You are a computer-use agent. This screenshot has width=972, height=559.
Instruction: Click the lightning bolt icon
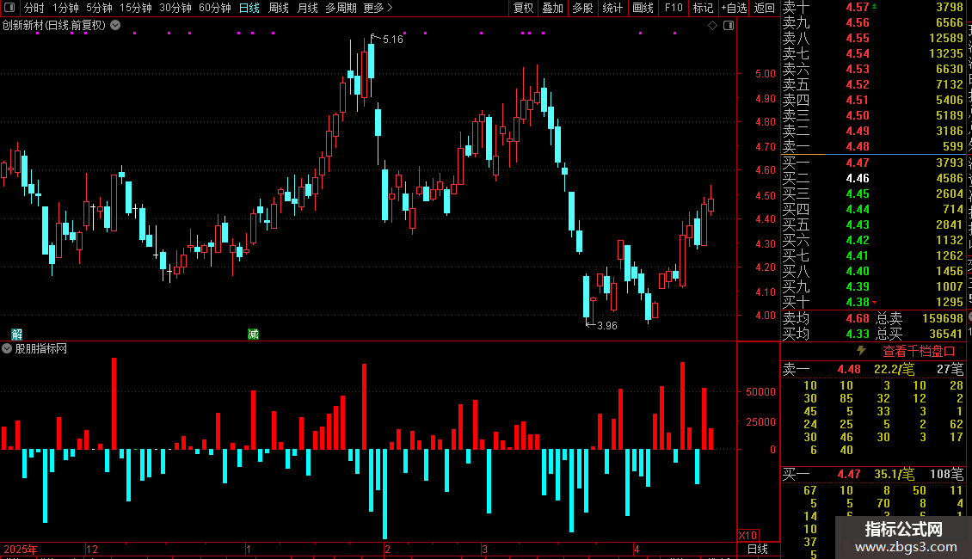pyautogui.click(x=861, y=351)
